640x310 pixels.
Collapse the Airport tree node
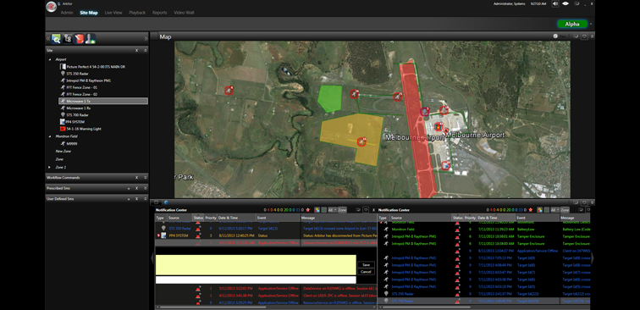[x=50, y=59]
